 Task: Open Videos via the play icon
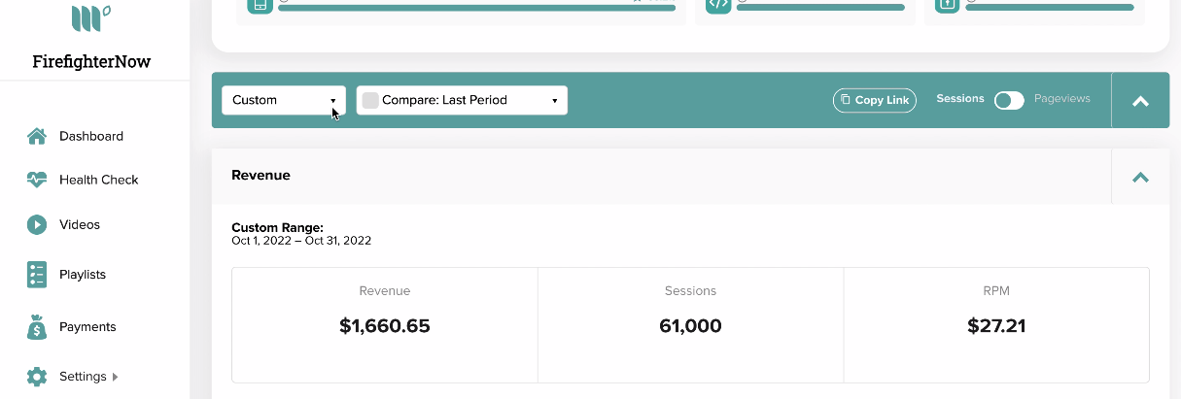[x=37, y=224]
